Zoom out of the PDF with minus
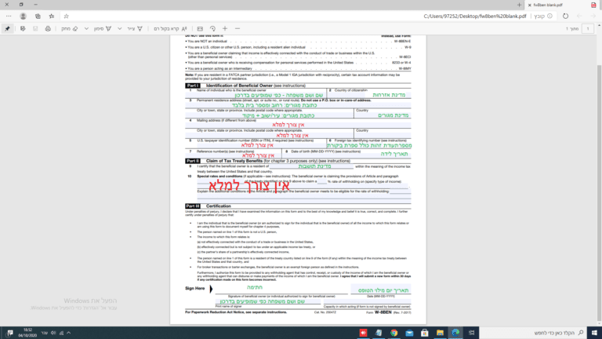The image size is (602, 339). point(238,29)
